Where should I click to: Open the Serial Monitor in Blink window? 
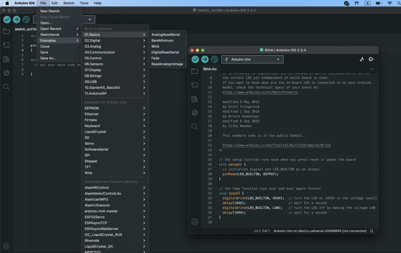(x=371, y=59)
